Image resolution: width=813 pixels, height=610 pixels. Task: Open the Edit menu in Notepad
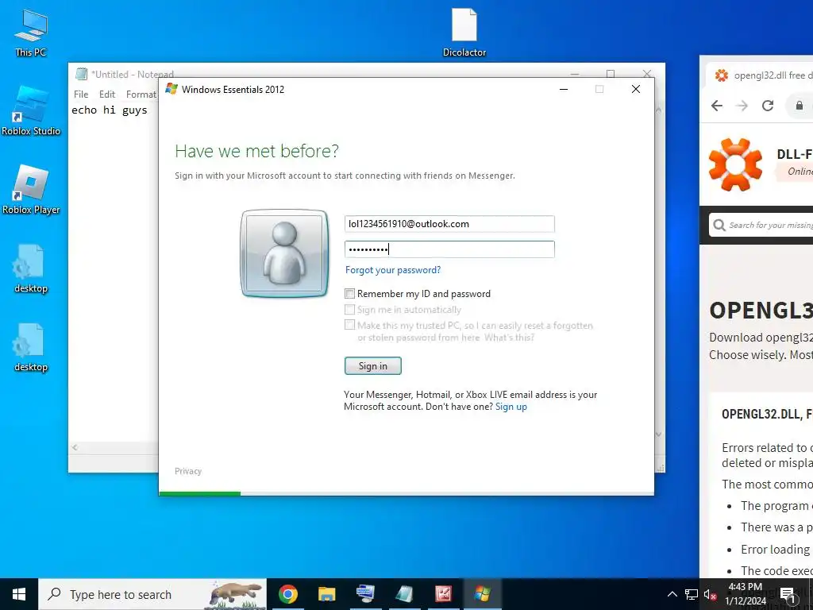click(107, 95)
